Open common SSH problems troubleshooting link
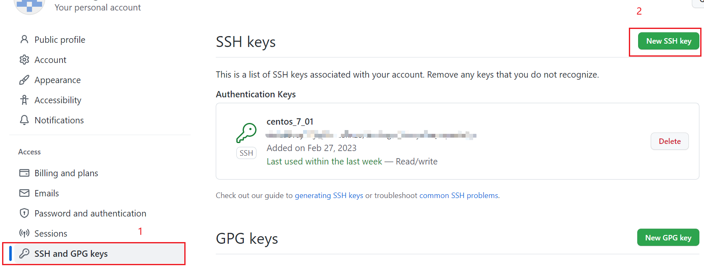Viewport: 704px width, 266px height. [x=459, y=196]
